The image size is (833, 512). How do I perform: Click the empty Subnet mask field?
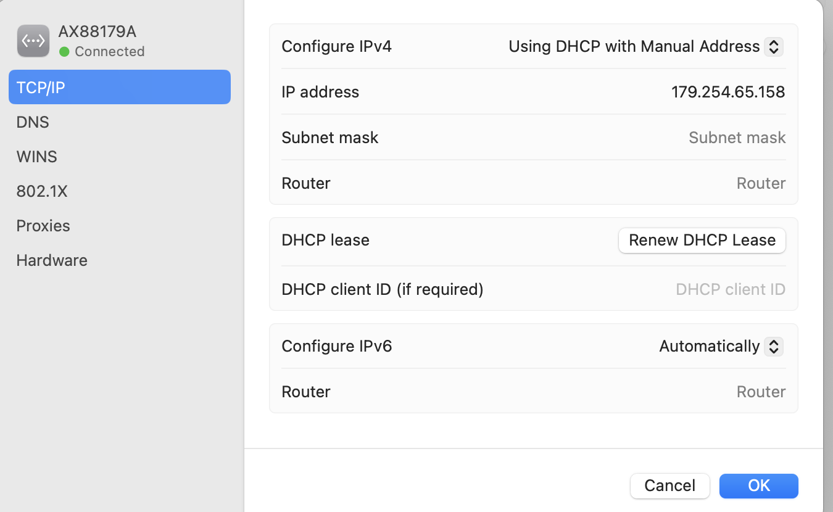(737, 137)
